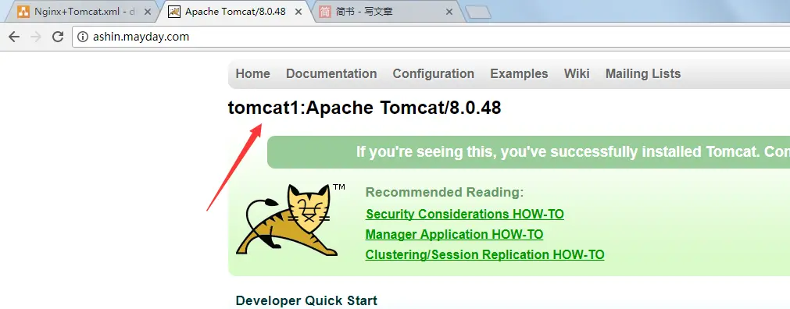Open Clustering/Session Replication HOW-TO link
The width and height of the screenshot is (790, 309).
tap(484, 254)
